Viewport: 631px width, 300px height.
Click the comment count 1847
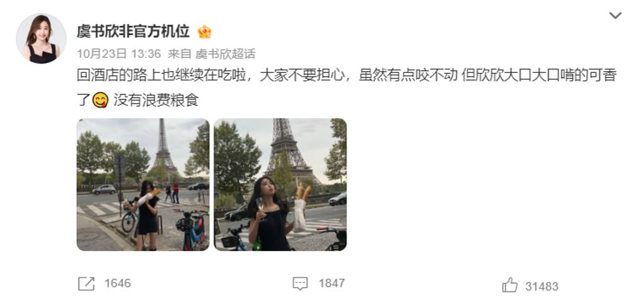(332, 284)
